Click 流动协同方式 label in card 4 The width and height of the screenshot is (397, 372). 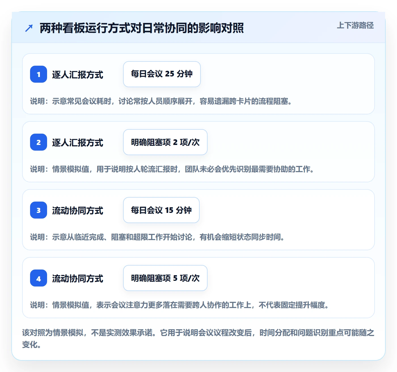click(78, 279)
